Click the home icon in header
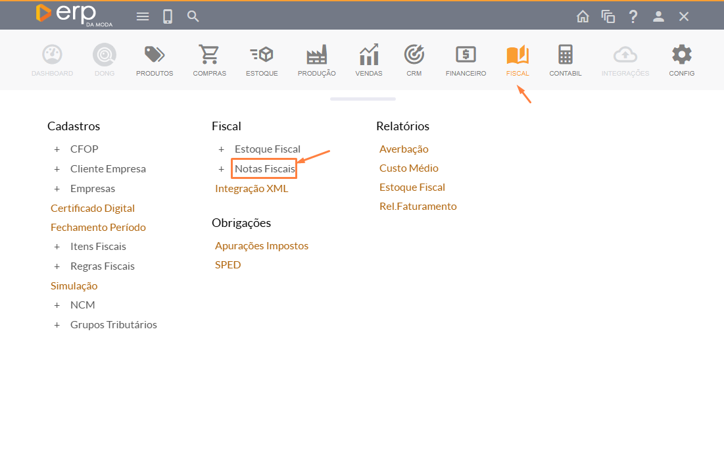The width and height of the screenshot is (724, 471). (x=583, y=16)
